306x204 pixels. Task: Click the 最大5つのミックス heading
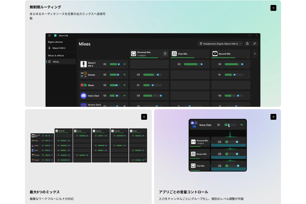point(44,192)
